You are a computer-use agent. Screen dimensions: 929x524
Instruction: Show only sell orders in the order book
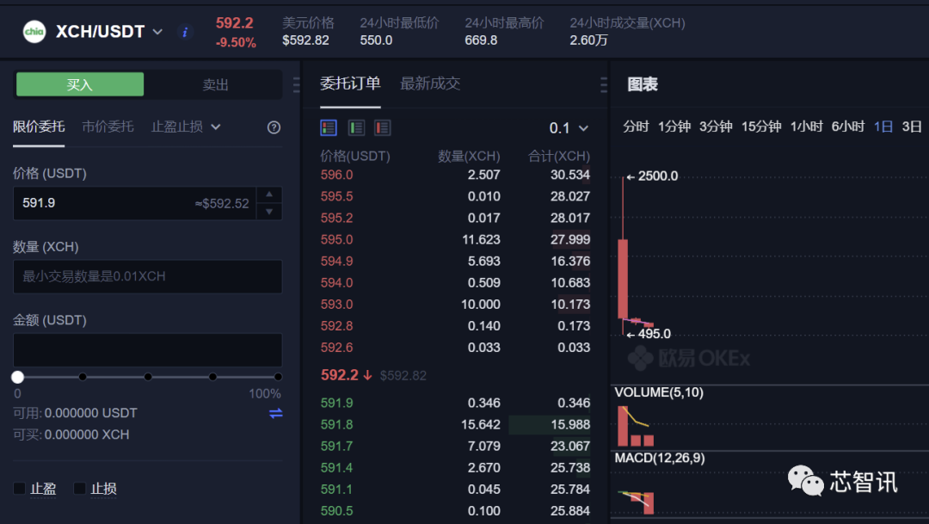(x=381, y=126)
